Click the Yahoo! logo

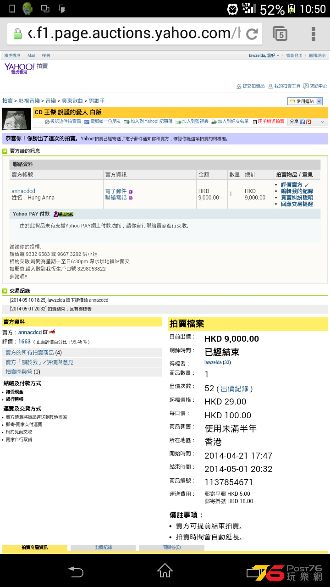pyautogui.click(x=19, y=69)
